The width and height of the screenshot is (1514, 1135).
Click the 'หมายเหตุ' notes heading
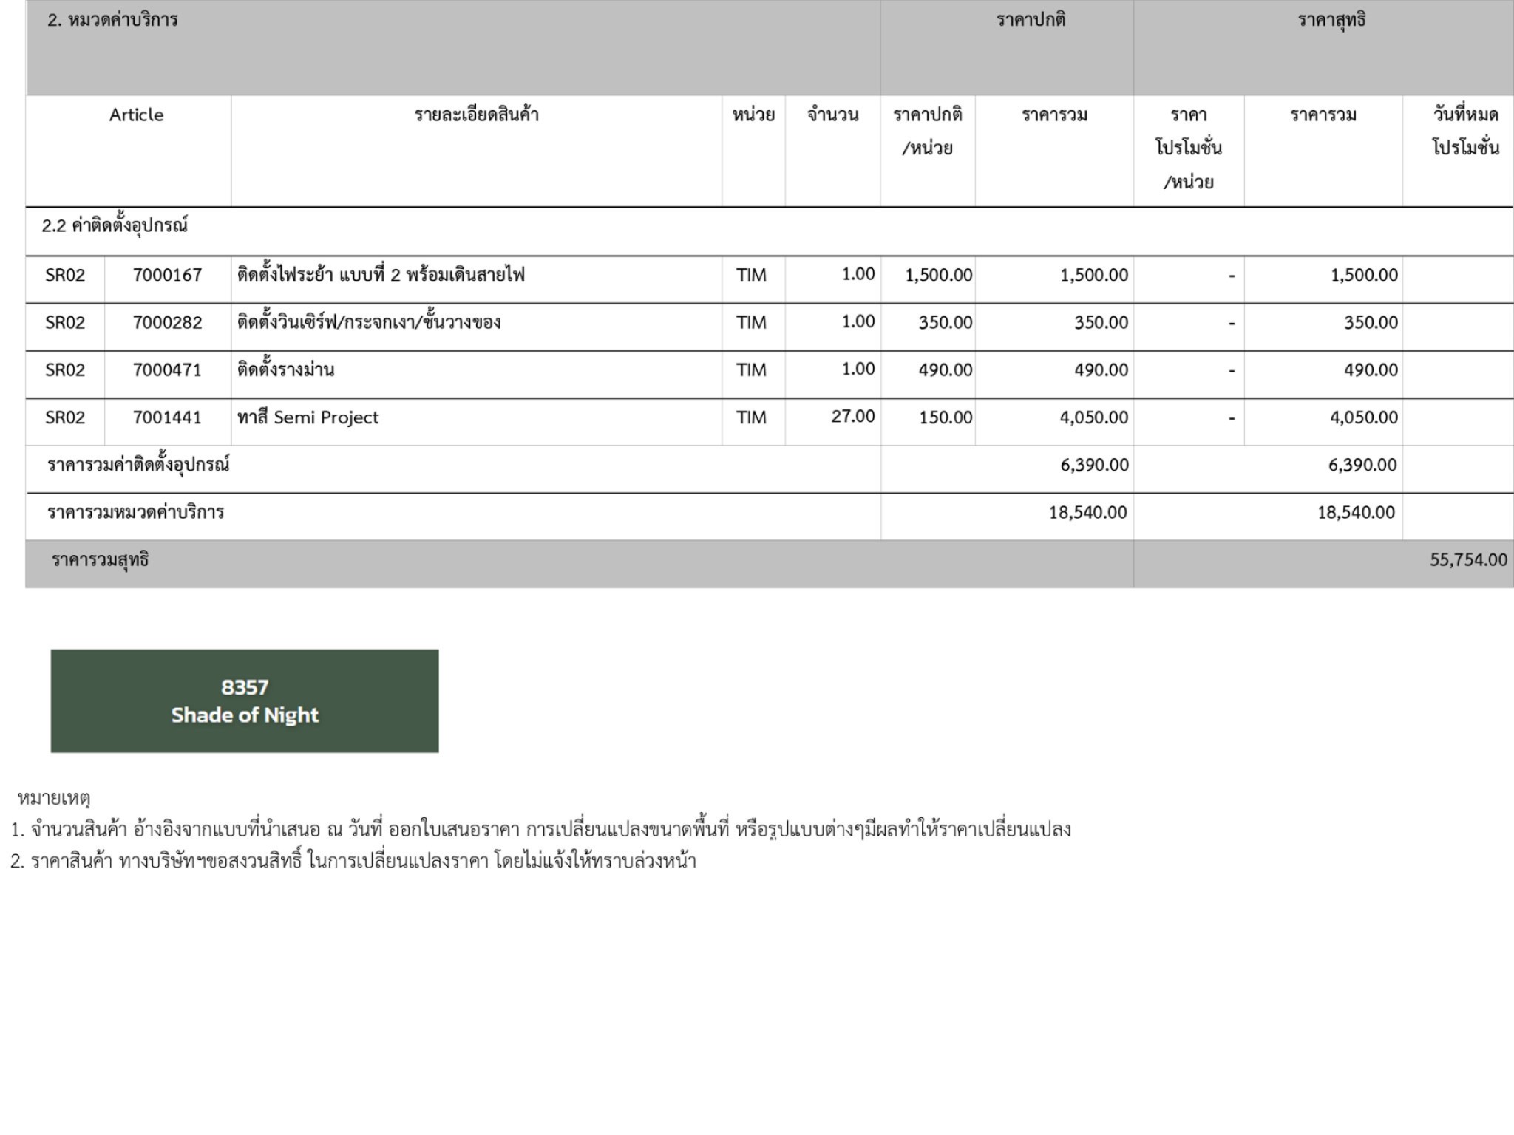click(53, 798)
